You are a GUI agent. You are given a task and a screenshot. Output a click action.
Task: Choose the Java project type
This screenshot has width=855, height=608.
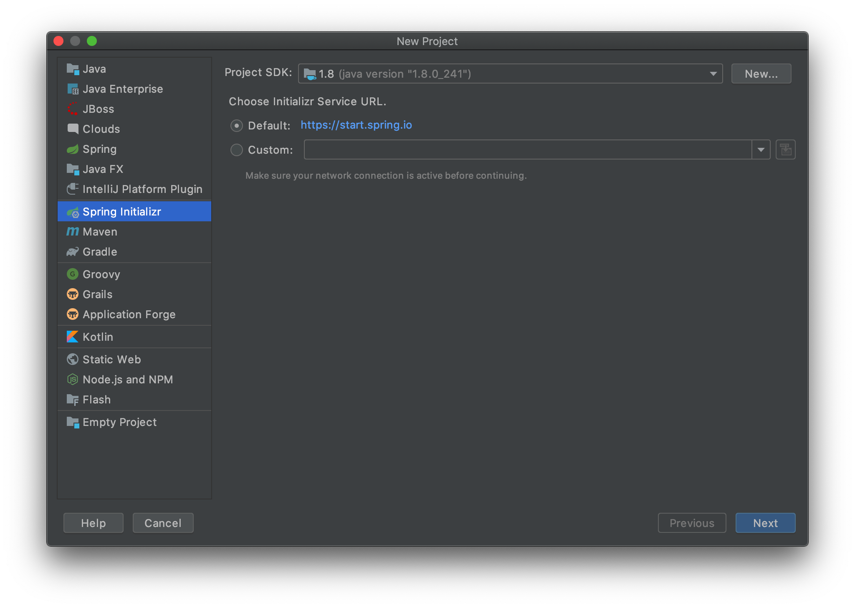pyautogui.click(x=134, y=69)
